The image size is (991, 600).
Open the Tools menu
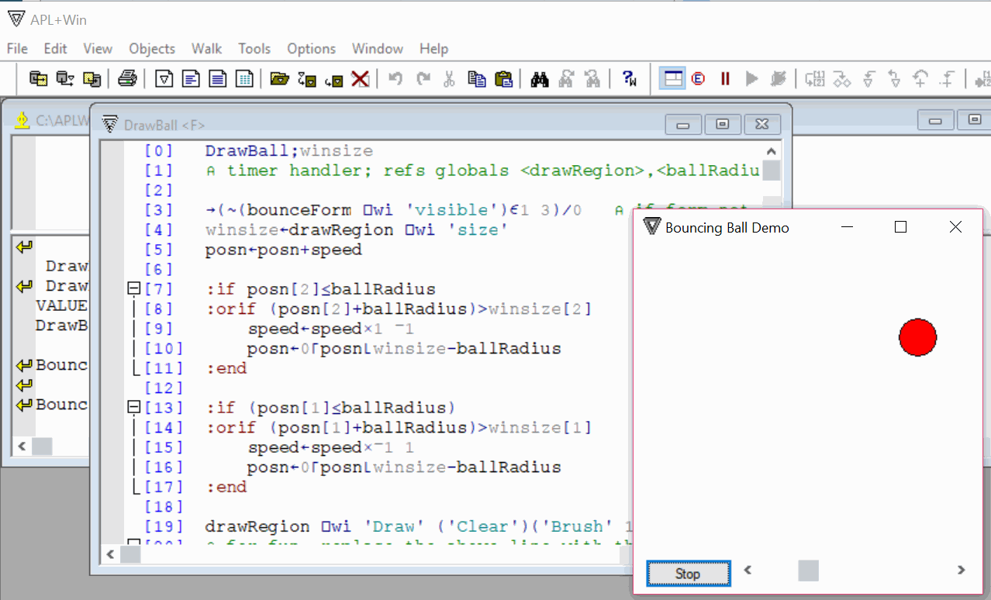pos(254,48)
